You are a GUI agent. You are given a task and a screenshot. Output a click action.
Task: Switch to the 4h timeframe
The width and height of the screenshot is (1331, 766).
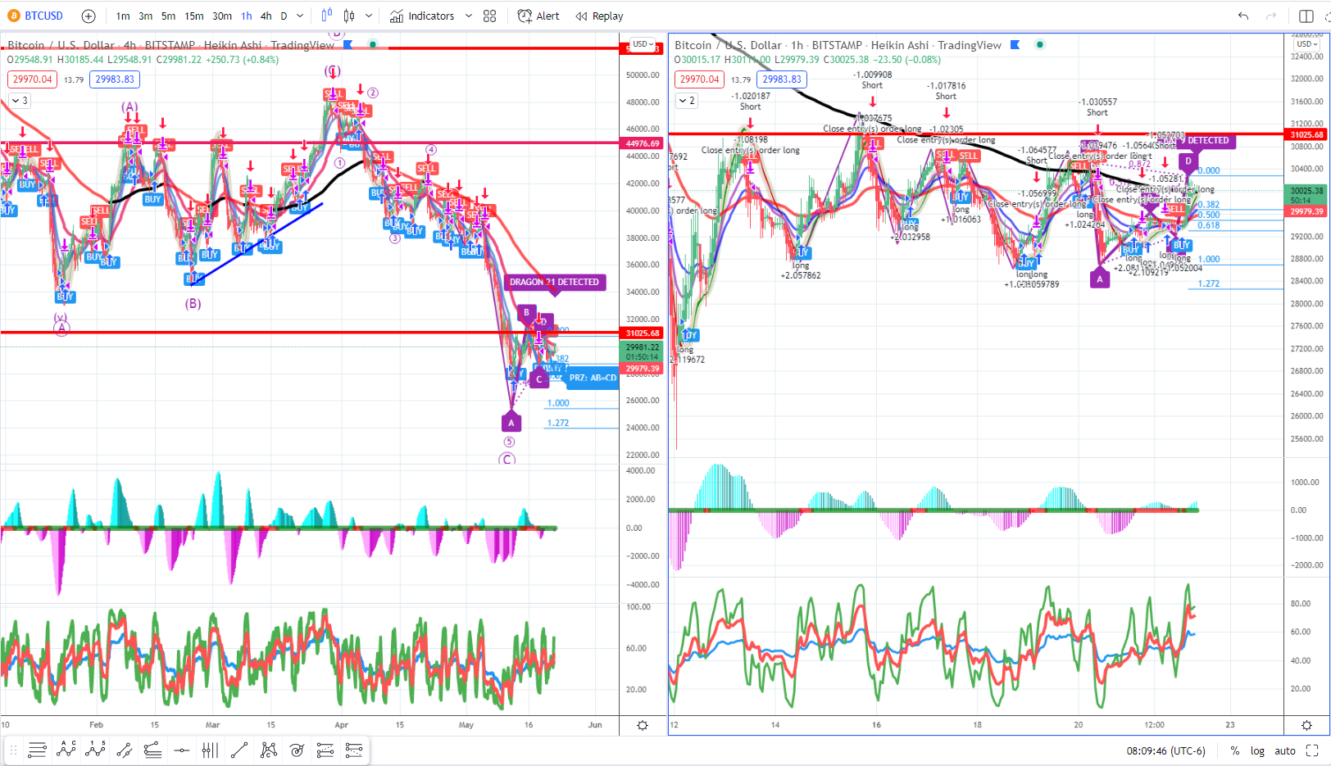pos(266,16)
